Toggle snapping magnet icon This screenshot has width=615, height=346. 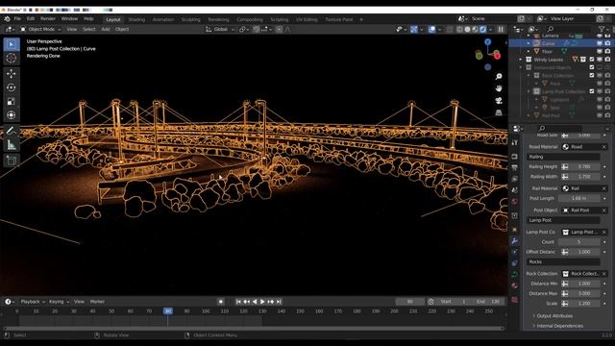(x=257, y=30)
